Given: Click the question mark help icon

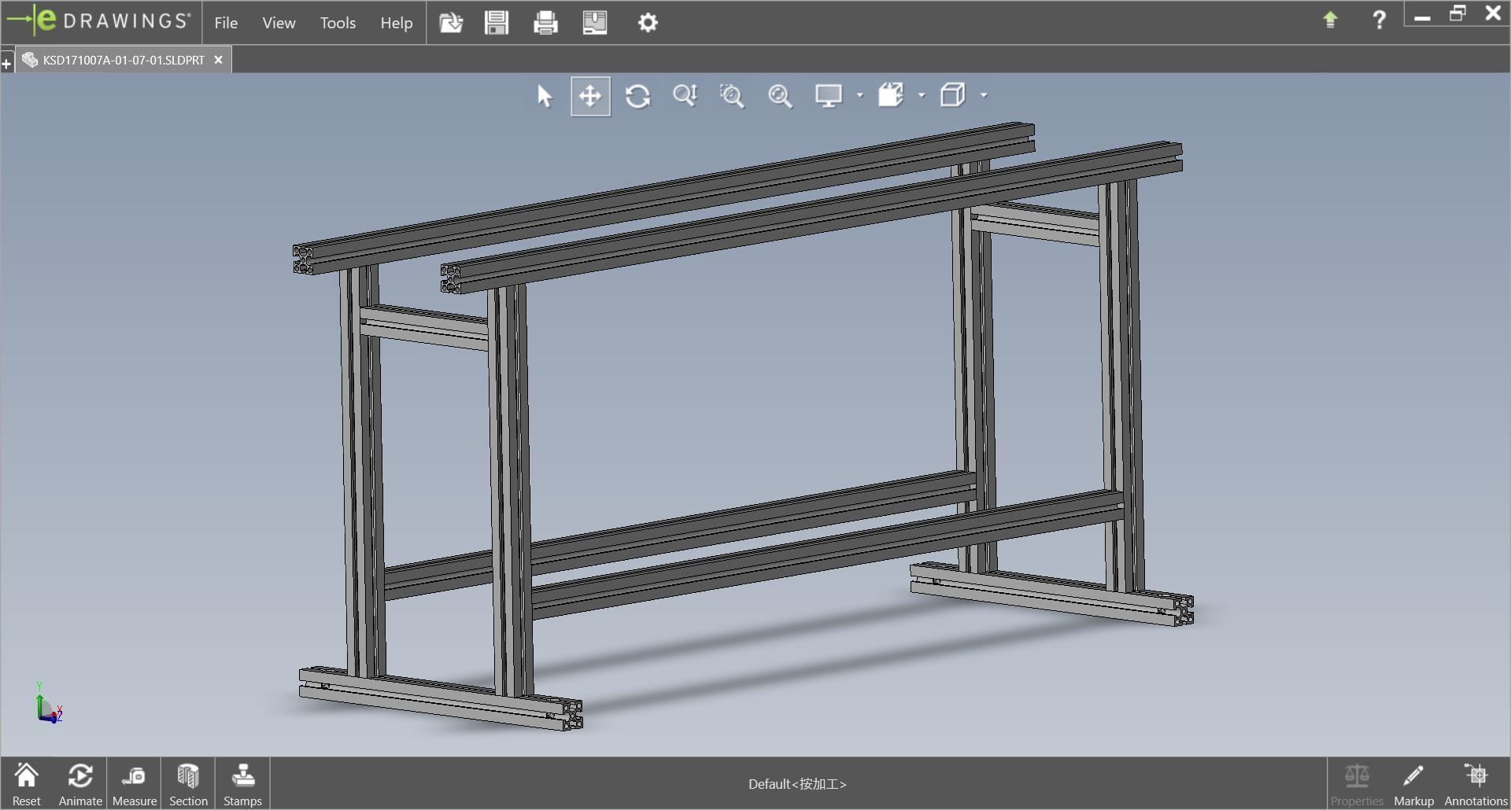Looking at the screenshot, I should point(1379,20).
